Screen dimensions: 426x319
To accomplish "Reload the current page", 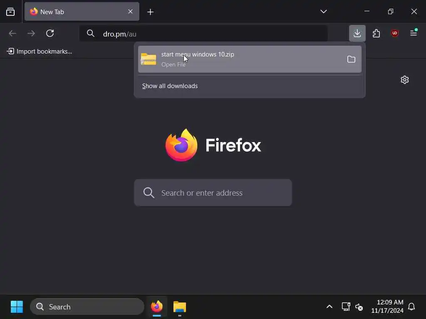I will pos(50,33).
